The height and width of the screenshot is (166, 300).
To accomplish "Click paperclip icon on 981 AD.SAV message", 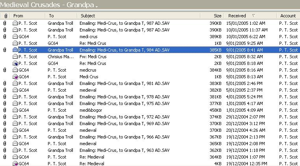I will coord(5,83).
